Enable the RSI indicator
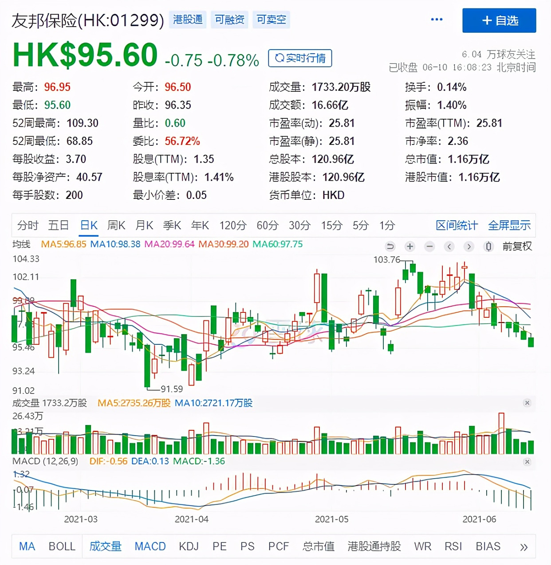The height and width of the screenshot is (565, 551). click(453, 546)
